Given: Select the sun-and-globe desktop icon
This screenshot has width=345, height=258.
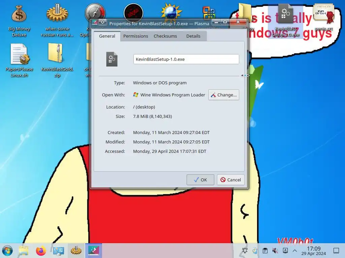Looking at the screenshot, I should [171, 11].
